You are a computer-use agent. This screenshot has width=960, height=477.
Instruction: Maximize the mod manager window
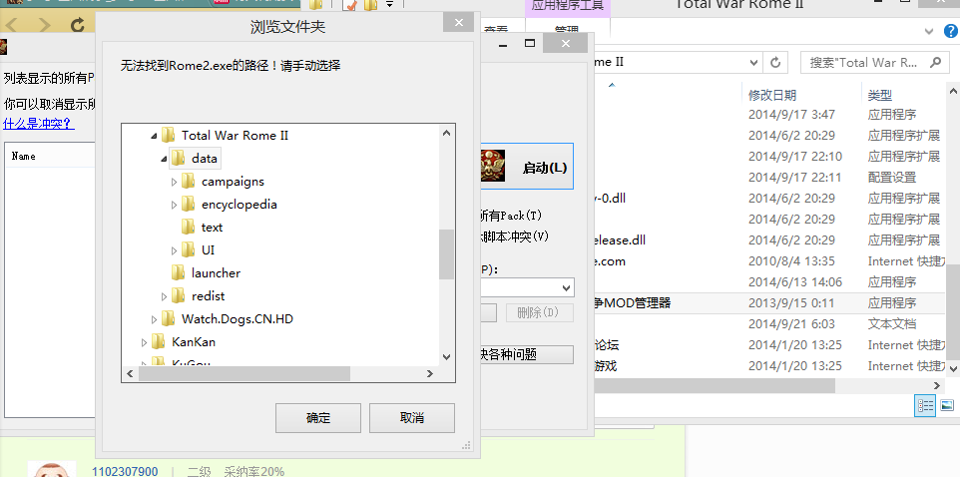click(x=530, y=44)
